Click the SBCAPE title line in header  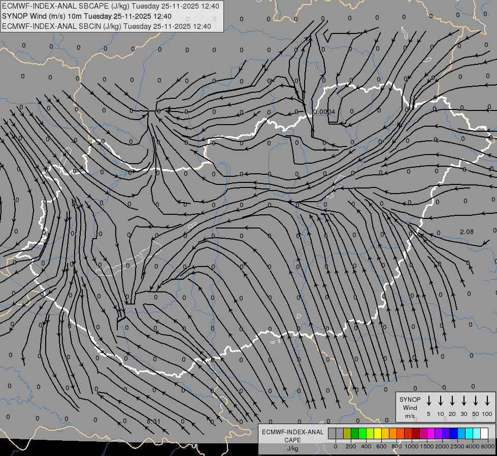(x=111, y=6)
